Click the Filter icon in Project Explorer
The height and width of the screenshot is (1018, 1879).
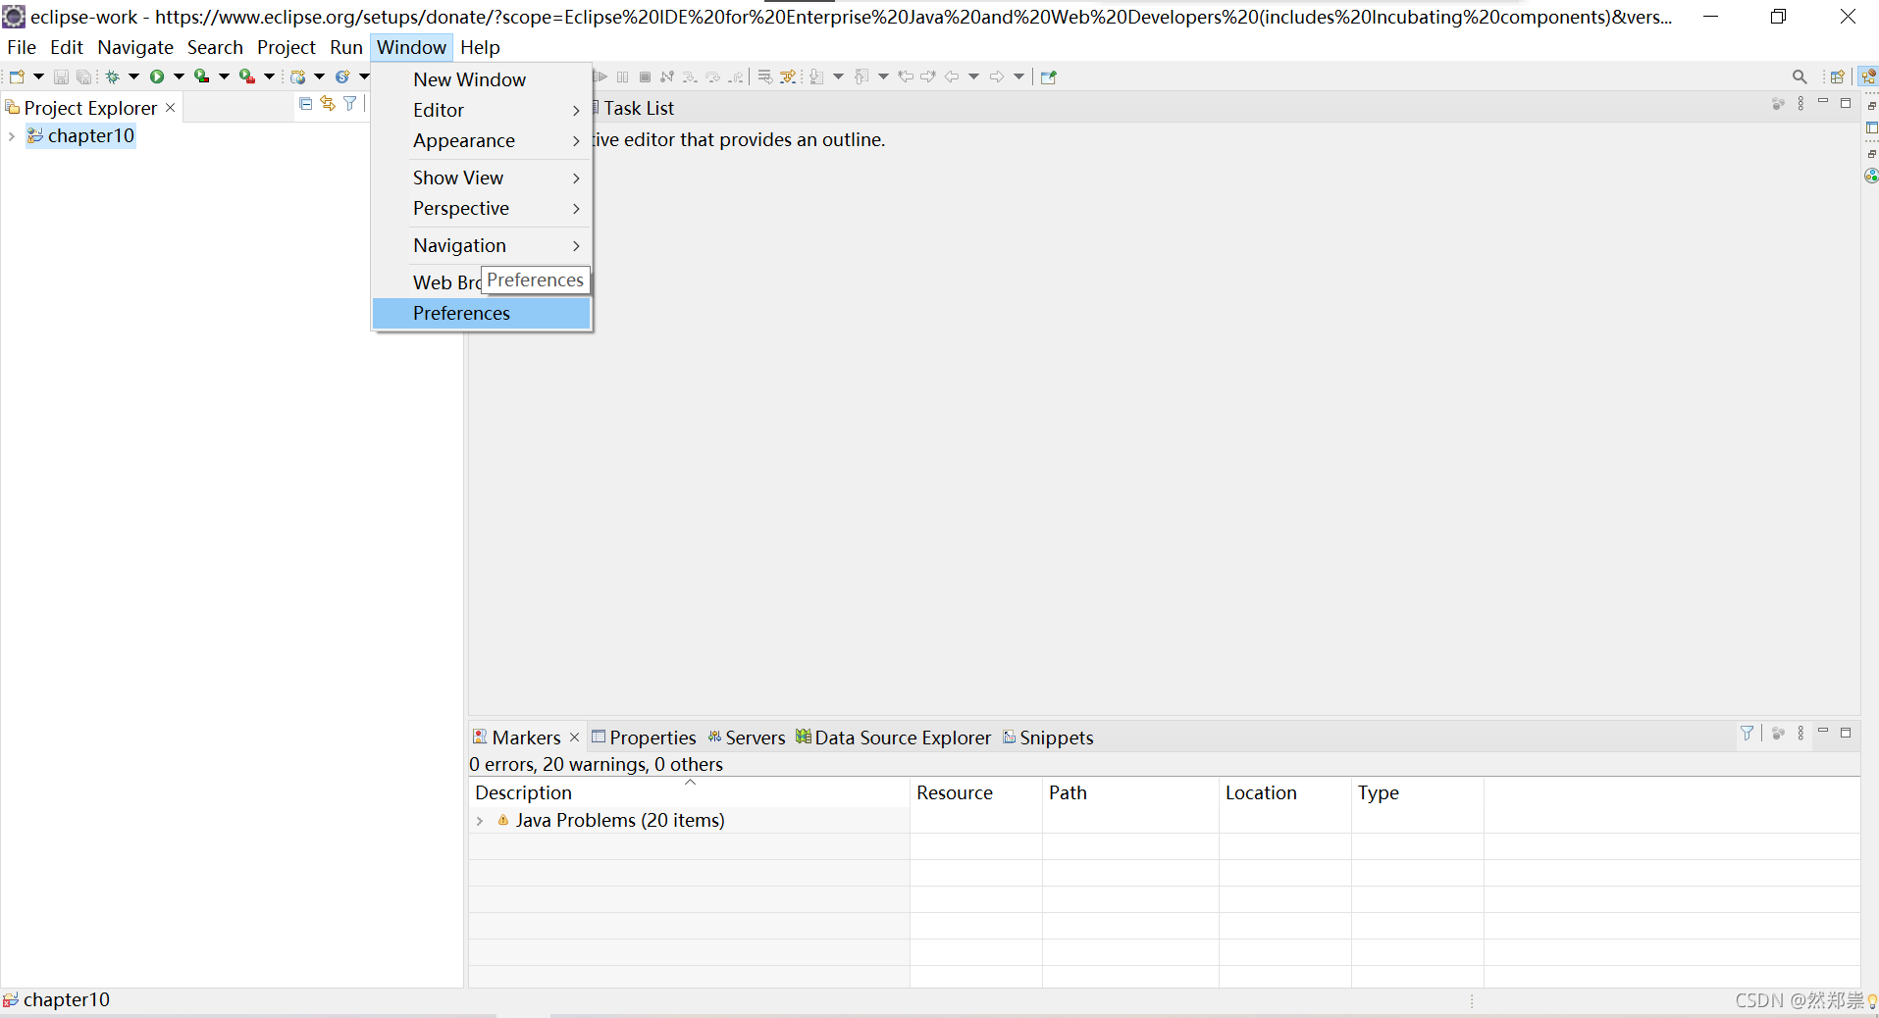point(349,103)
